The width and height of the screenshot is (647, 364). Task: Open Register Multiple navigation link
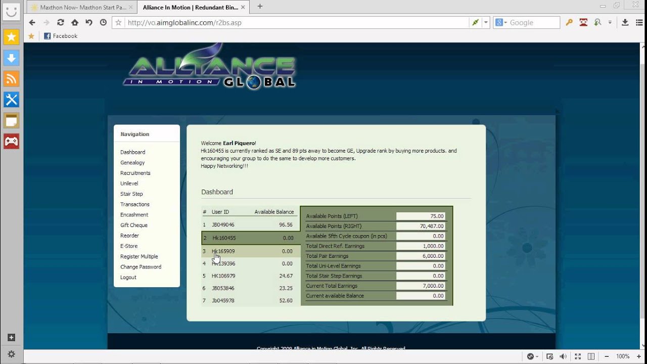tap(139, 257)
